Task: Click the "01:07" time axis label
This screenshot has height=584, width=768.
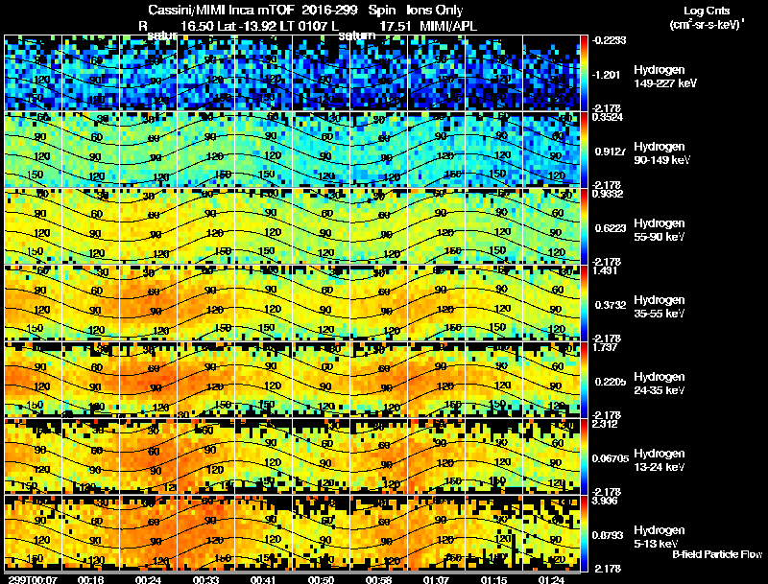Action: [436, 579]
